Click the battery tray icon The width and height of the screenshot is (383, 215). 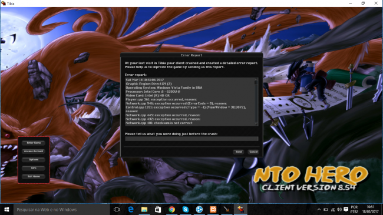326,209
